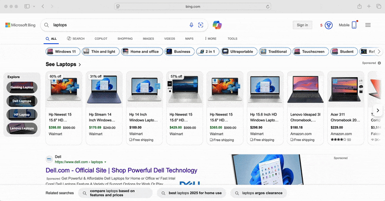Click the website settings icon in address bar
Image resolution: width=385 pixels, height=201 pixels.
pyautogui.click(x=118, y=7)
